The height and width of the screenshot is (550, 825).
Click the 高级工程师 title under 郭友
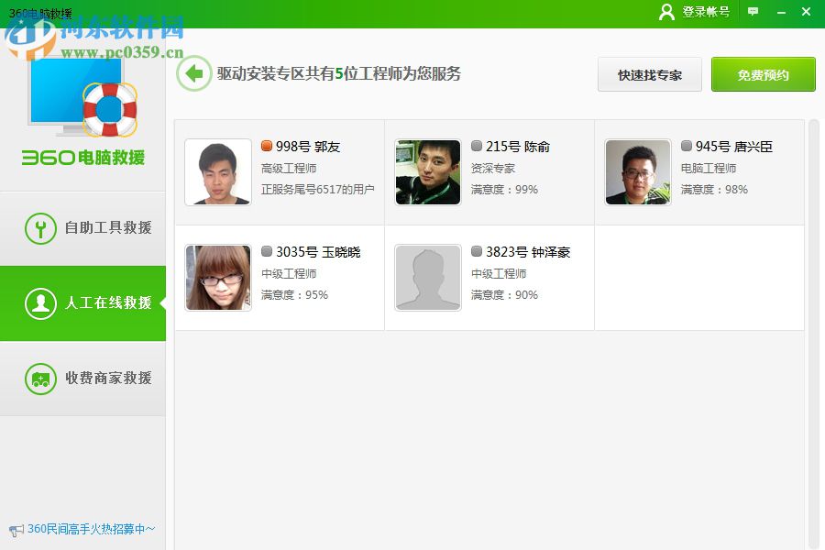289,169
